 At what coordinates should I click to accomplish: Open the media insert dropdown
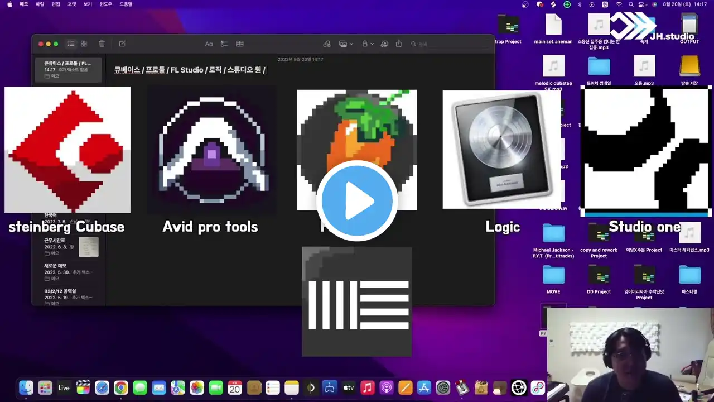[x=346, y=44]
